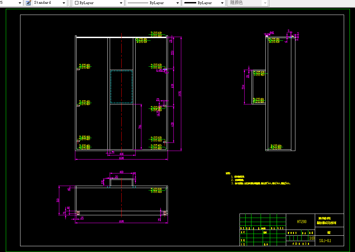
Task: Open the ByLayer color control dropdown
Action: pyautogui.click(x=99, y=3)
